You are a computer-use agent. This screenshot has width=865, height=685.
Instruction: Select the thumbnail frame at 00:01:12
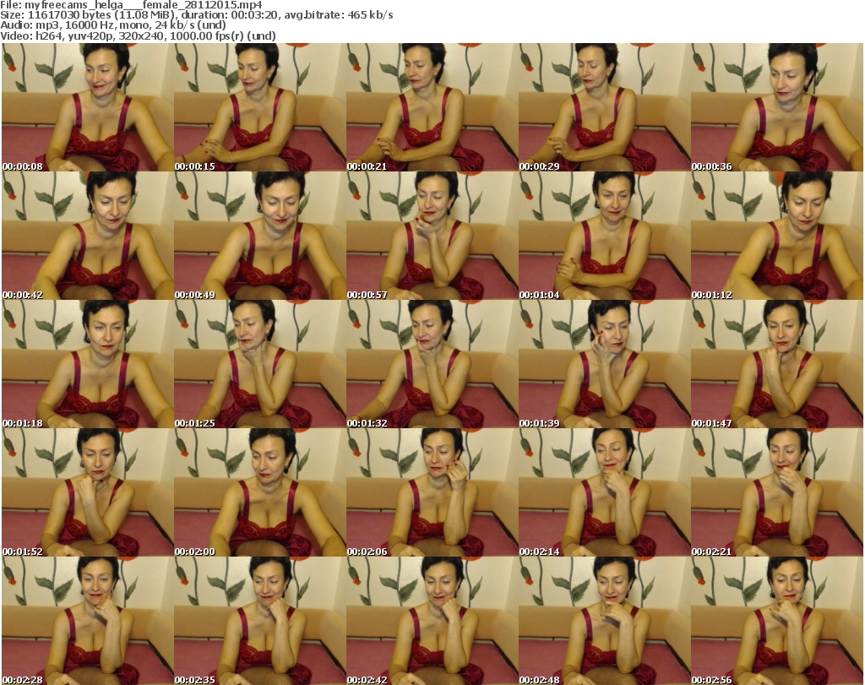(777, 236)
